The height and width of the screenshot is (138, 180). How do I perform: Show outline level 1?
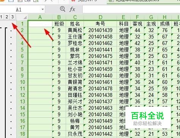click(x=1, y=17)
